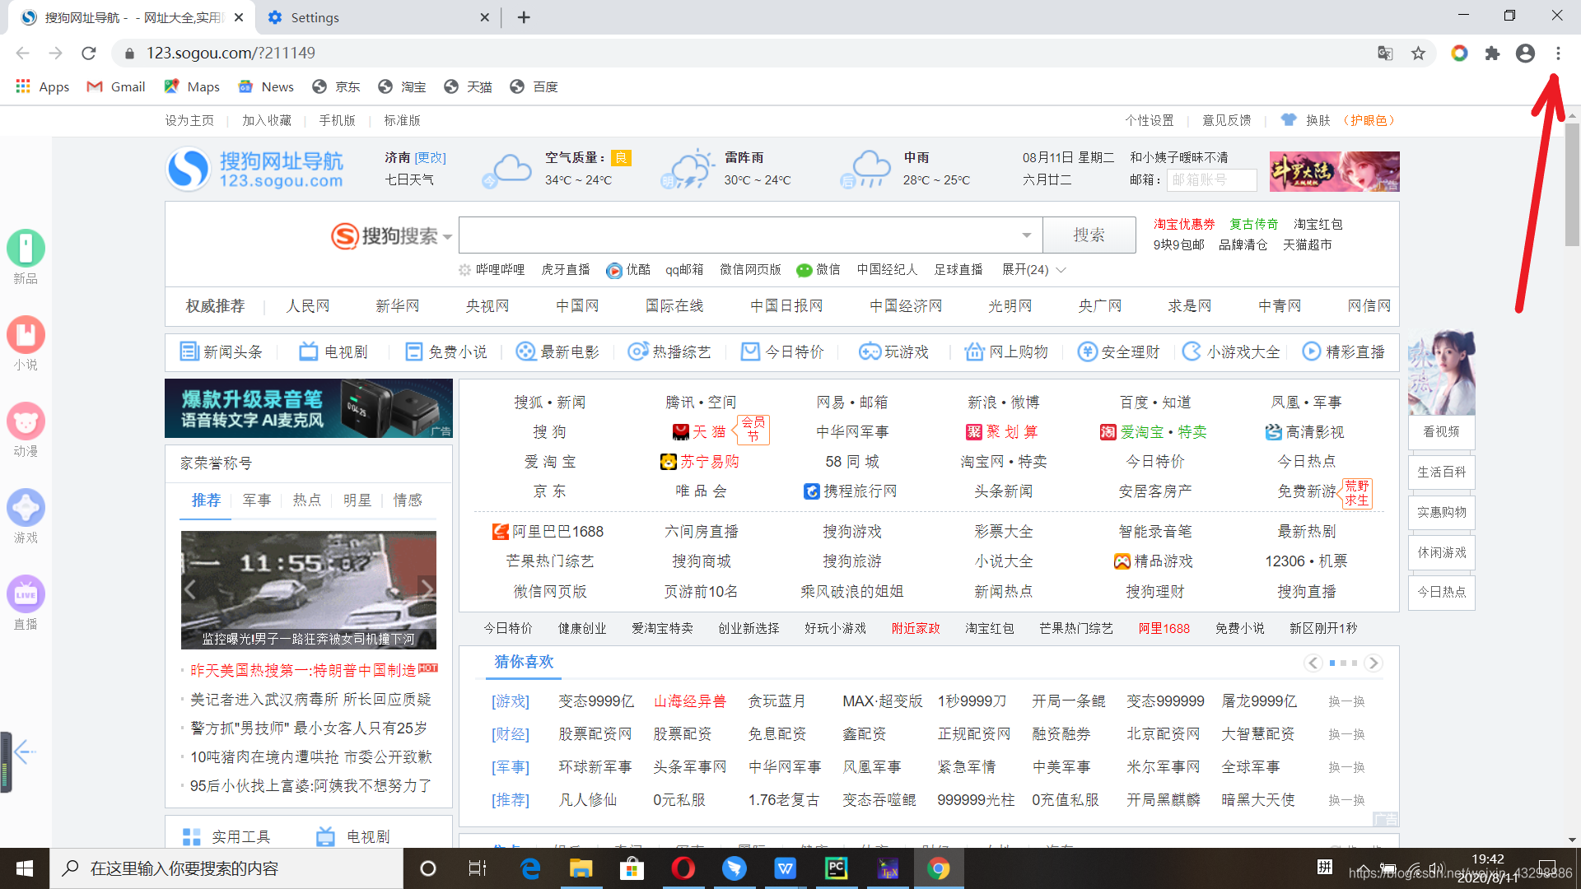The image size is (1581, 889).
Task: Open the 淘宝优惠券 link
Action: (x=1184, y=224)
